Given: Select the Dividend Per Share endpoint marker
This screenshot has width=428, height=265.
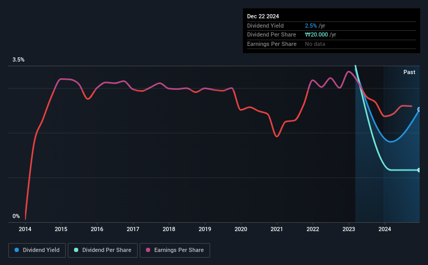Looking at the screenshot, I should [419, 170].
